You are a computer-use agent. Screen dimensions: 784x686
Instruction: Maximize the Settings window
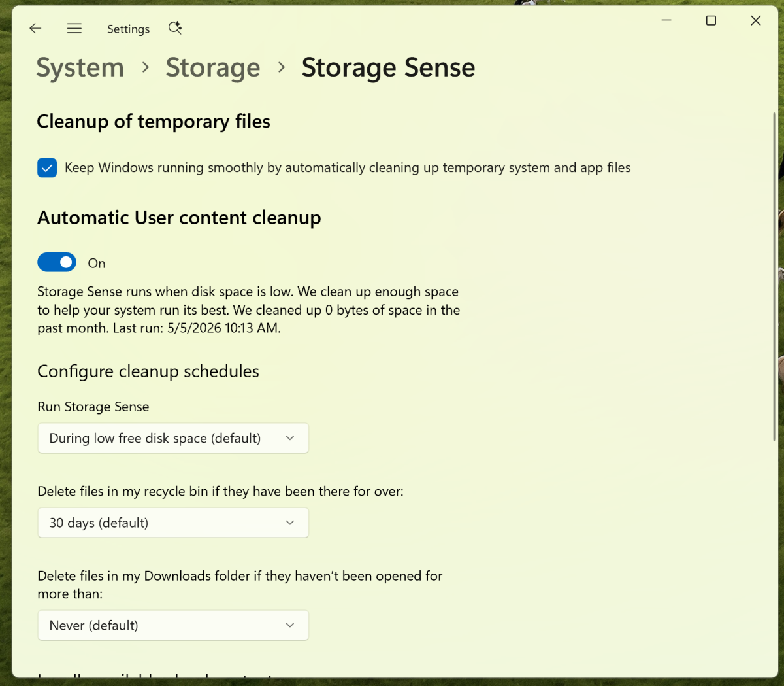point(711,20)
